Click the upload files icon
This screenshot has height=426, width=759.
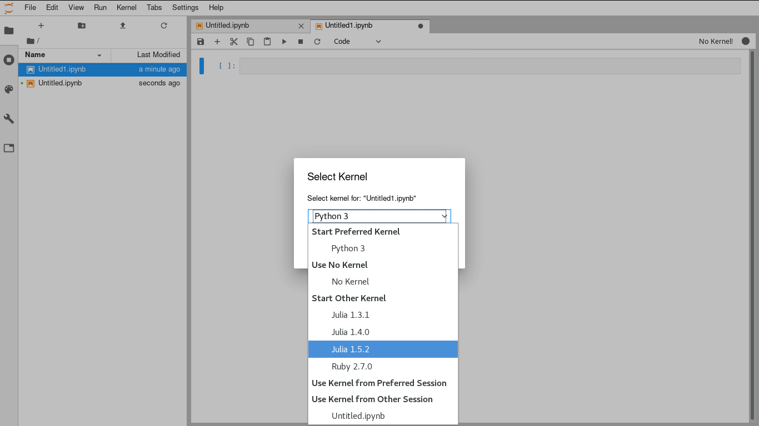point(123,26)
